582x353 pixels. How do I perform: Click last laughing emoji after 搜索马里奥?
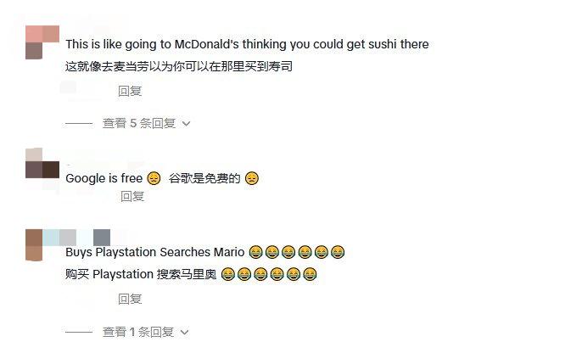(x=310, y=274)
